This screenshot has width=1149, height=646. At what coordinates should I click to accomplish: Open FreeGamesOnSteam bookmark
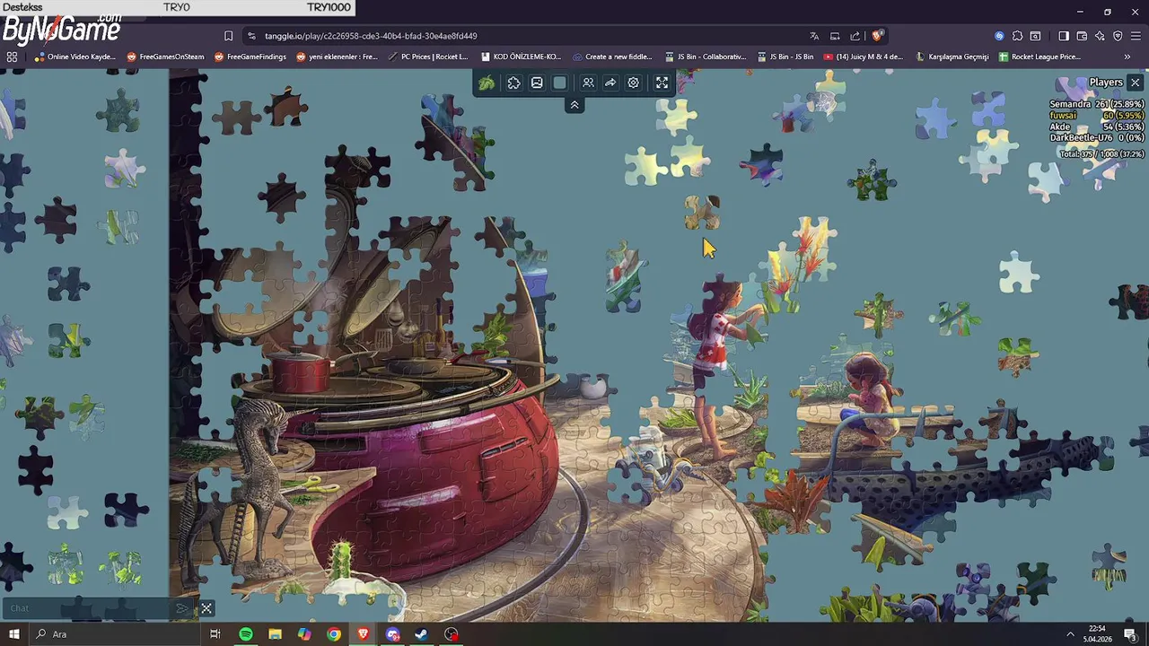point(165,57)
